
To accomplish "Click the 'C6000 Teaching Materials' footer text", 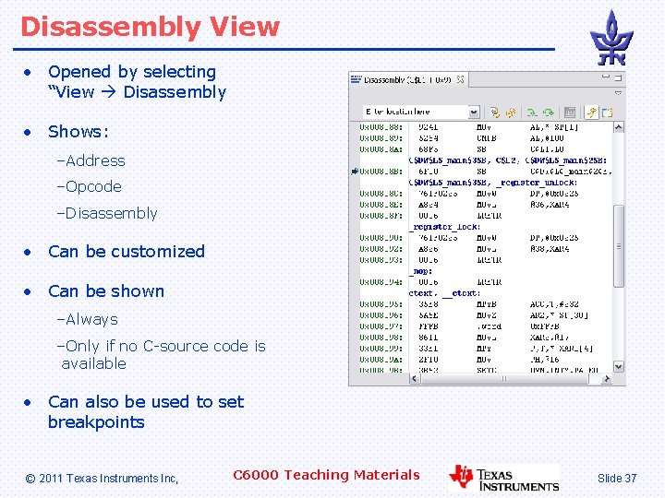I will (x=326, y=475).
